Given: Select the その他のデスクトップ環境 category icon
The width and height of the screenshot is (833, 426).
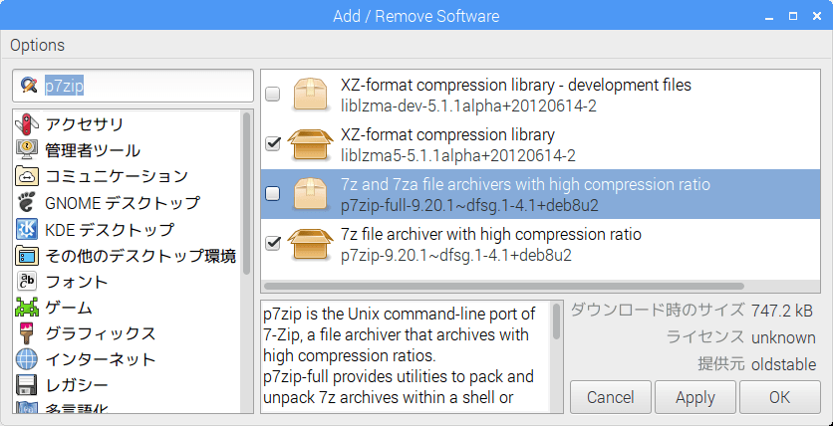Looking at the screenshot, I should pos(27,256).
